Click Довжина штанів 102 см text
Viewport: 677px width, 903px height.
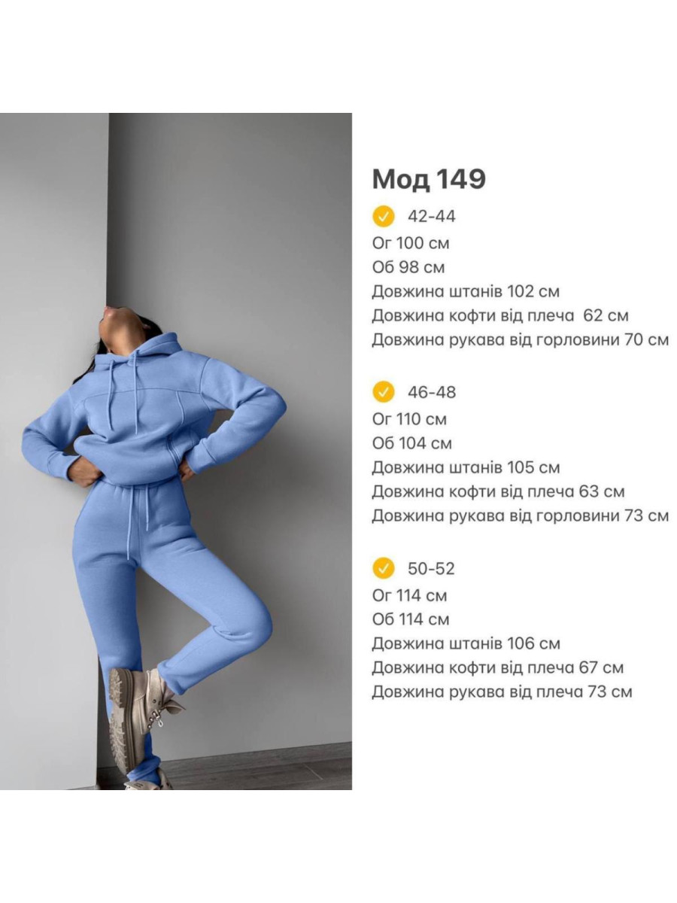click(x=466, y=292)
